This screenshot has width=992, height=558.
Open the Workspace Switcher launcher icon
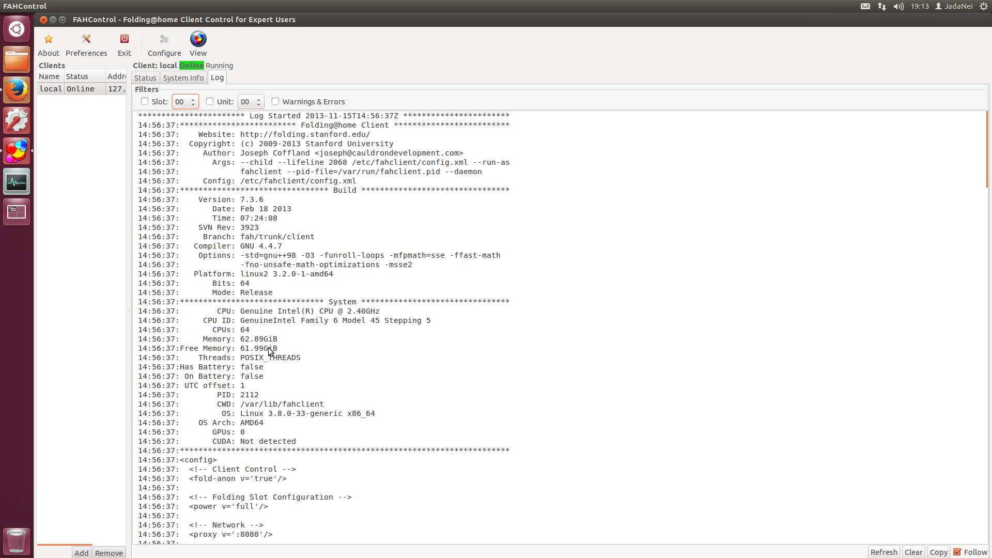tap(17, 212)
